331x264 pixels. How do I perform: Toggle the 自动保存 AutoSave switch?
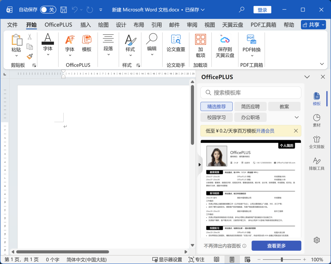(48, 10)
